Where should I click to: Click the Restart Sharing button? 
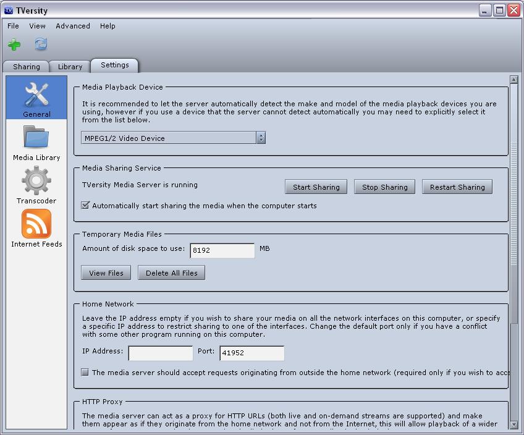tap(457, 187)
